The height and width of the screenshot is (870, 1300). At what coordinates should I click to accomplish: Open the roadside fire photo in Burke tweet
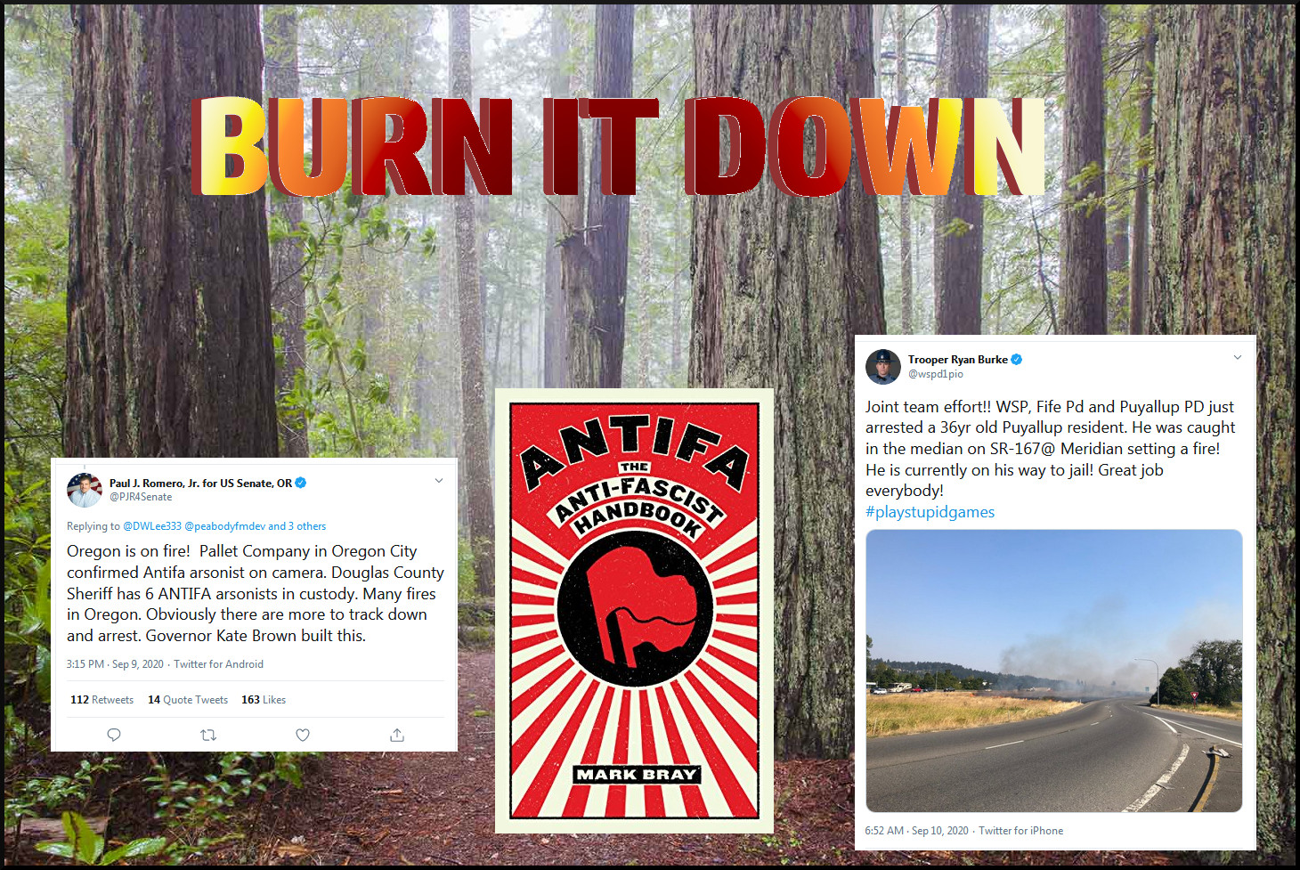pyautogui.click(x=1054, y=671)
